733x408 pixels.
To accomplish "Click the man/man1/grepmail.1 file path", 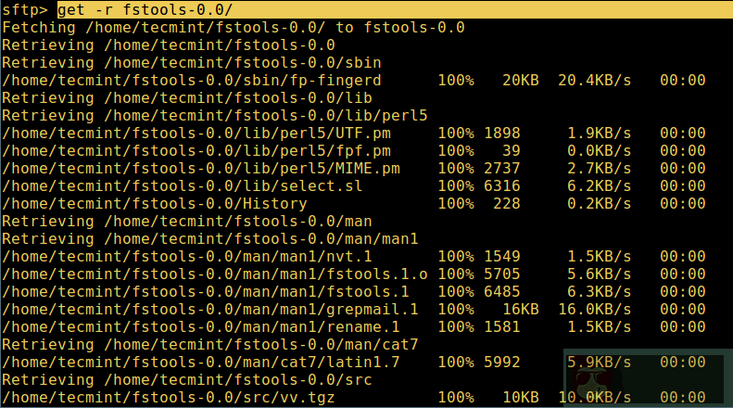I will pos(210,310).
